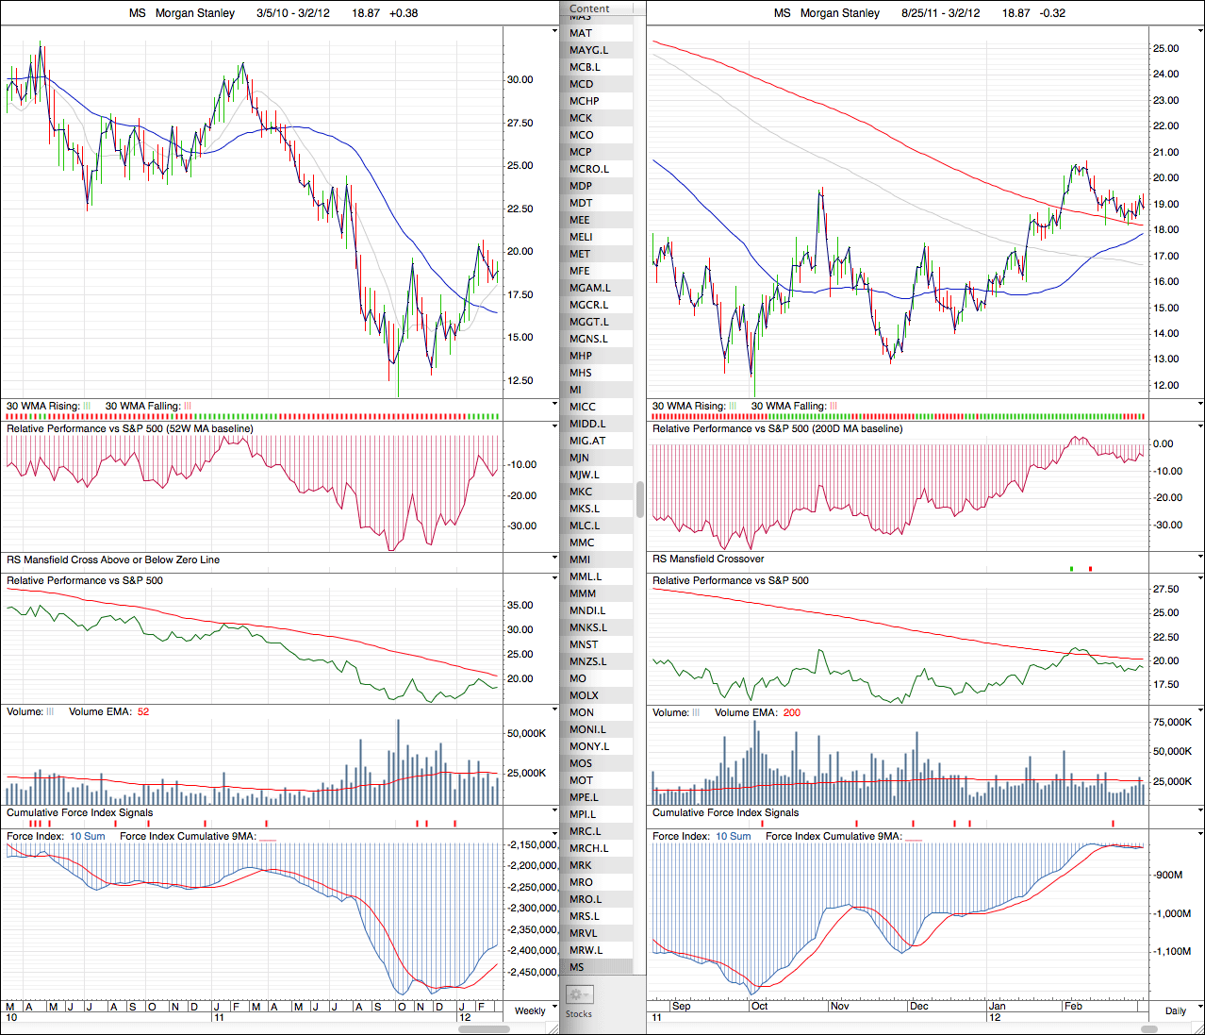The height and width of the screenshot is (1035, 1205).
Task: Select the MS ticker row
Action: tap(577, 967)
